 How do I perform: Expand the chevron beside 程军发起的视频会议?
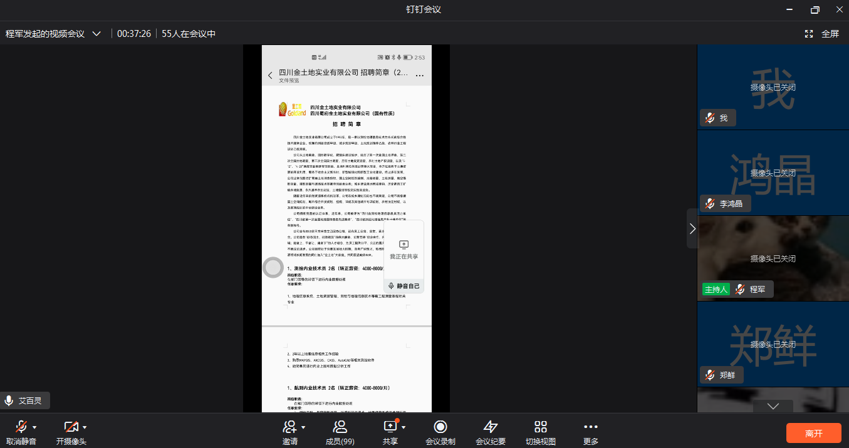[x=96, y=34]
